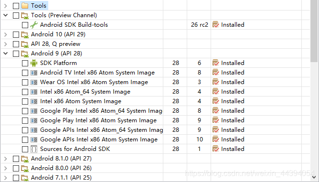Click the installed status icon for Android TV image
The height and width of the screenshot is (182, 319).
[216, 73]
